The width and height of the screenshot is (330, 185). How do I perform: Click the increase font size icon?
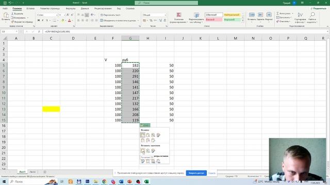(68, 15)
